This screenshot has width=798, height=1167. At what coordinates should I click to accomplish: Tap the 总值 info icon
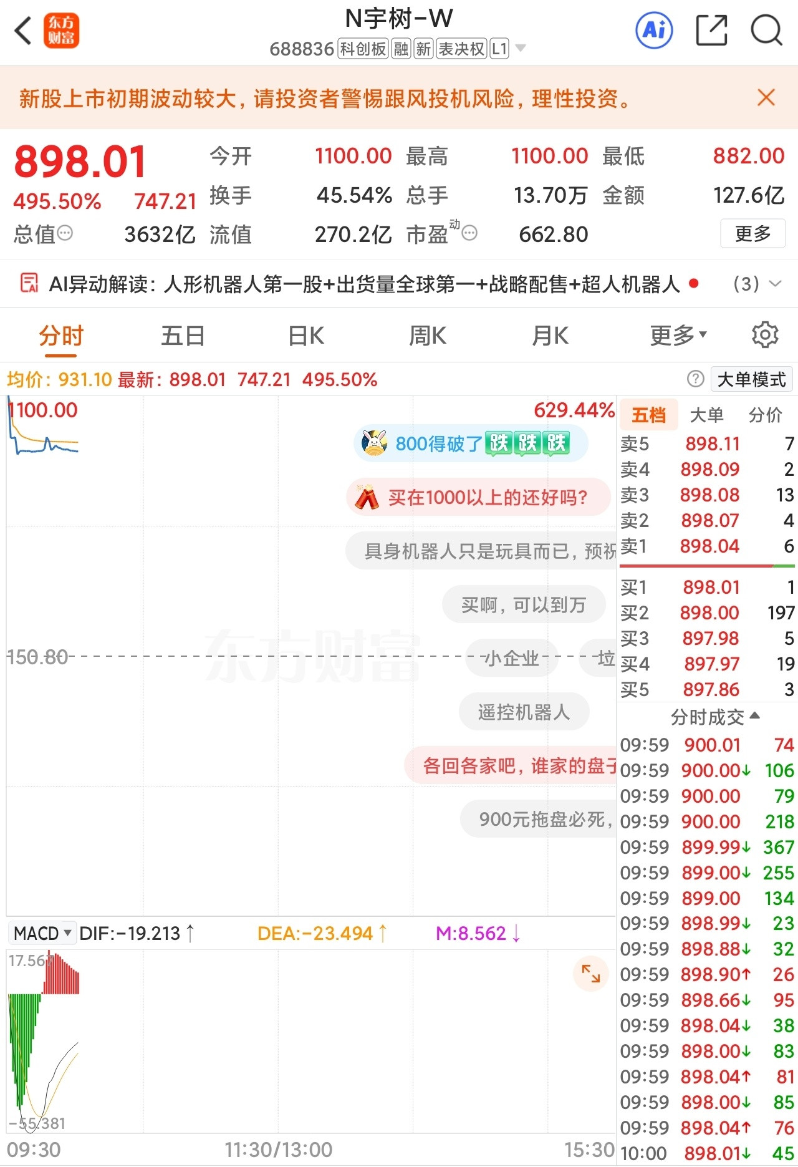click(65, 234)
